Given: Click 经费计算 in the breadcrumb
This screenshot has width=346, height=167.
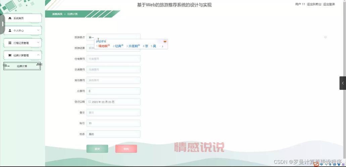Looking at the screenshot, I should pos(72,14).
